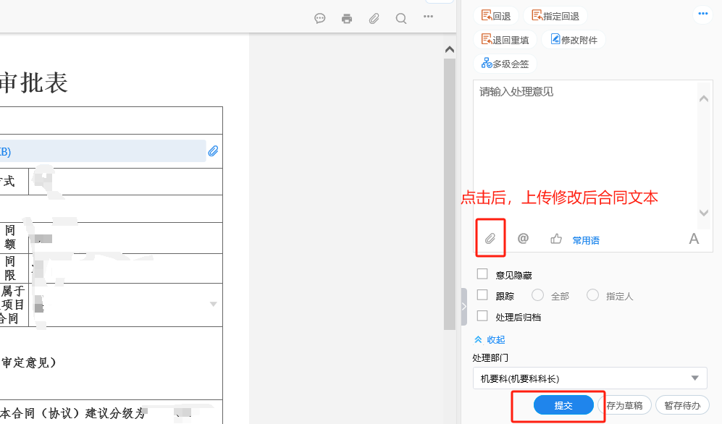722x424 pixels.
Task: Click the @ mention icon
Action: [x=523, y=239]
